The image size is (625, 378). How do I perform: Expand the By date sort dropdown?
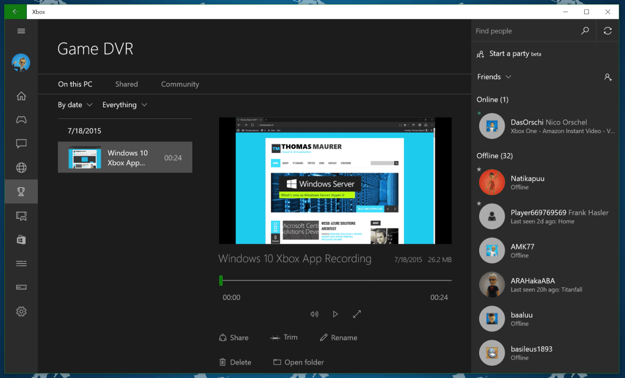click(x=75, y=105)
